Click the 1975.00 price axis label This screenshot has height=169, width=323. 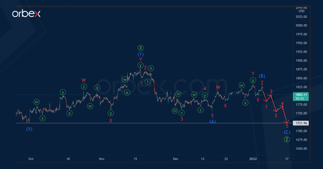click(301, 34)
